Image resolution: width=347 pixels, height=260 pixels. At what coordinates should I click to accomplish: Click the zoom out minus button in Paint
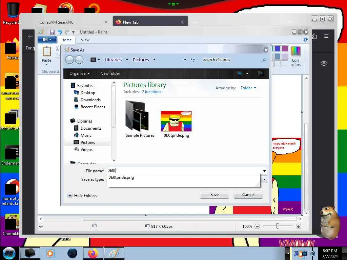pos(257,226)
